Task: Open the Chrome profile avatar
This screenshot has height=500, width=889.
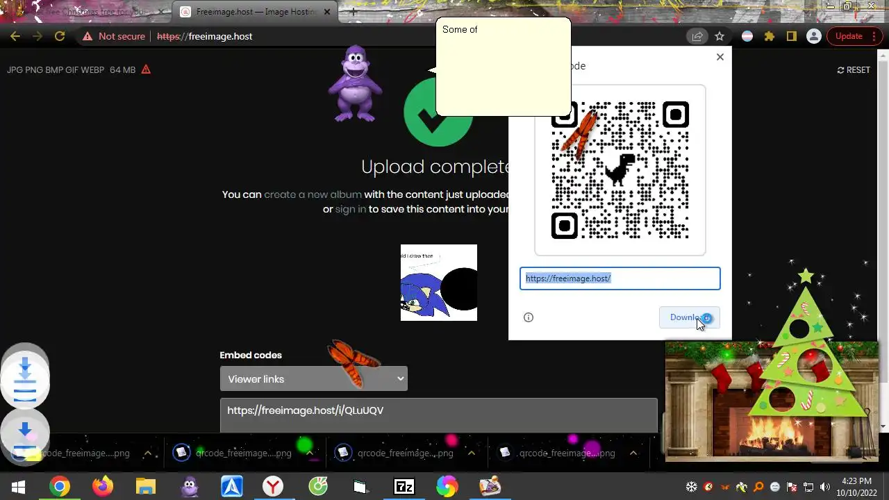Action: tap(813, 36)
